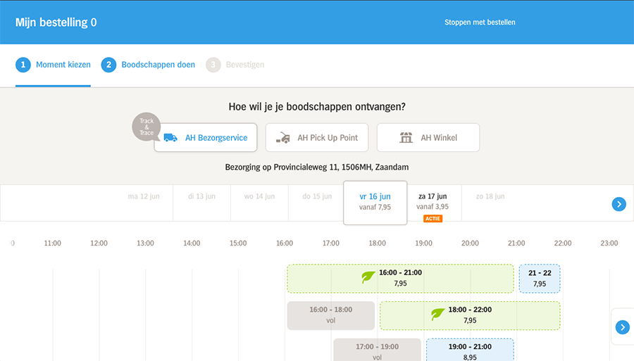Click Stoppen met bestellen link
This screenshot has height=361, width=634.
[x=480, y=23]
